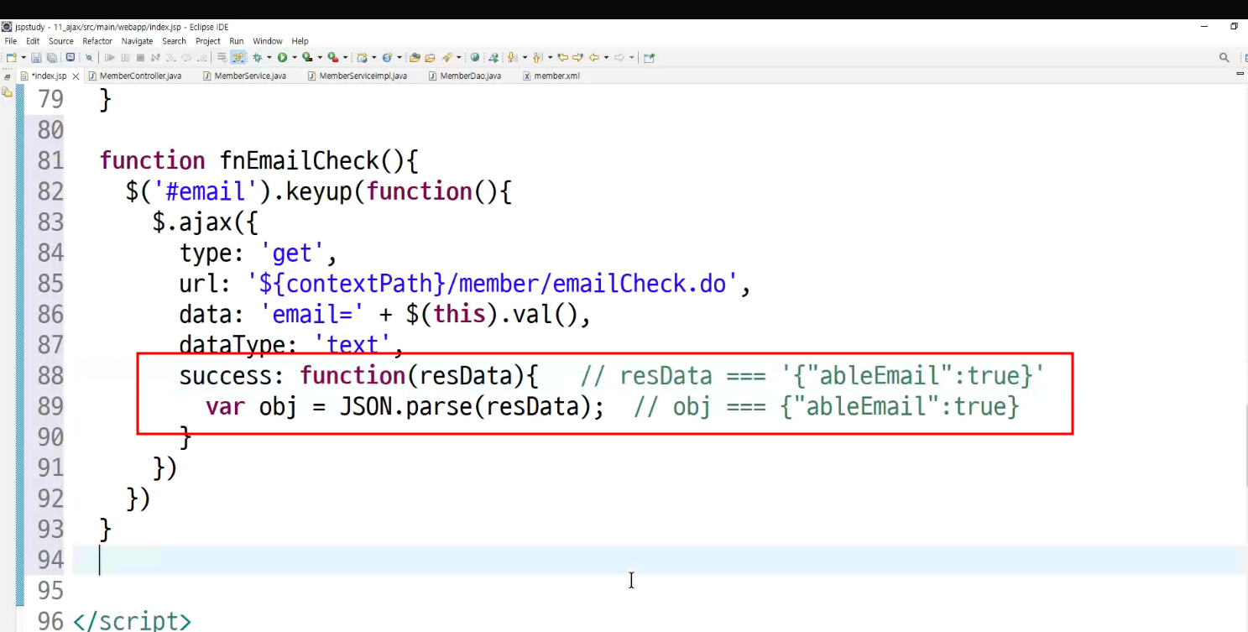Click the Back navigation arrow icon
This screenshot has height=632, width=1248.
pos(593,58)
